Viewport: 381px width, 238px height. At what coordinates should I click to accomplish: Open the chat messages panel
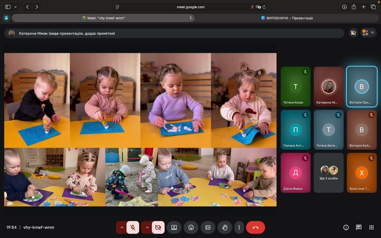coord(359,227)
